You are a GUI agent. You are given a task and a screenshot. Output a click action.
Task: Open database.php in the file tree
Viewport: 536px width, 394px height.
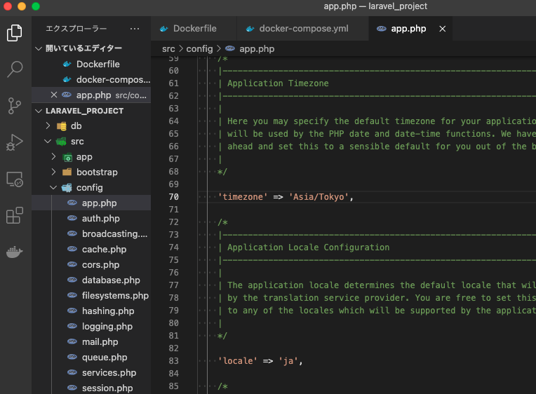(x=111, y=280)
